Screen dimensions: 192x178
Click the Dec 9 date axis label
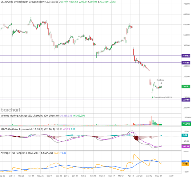coord(49,176)
